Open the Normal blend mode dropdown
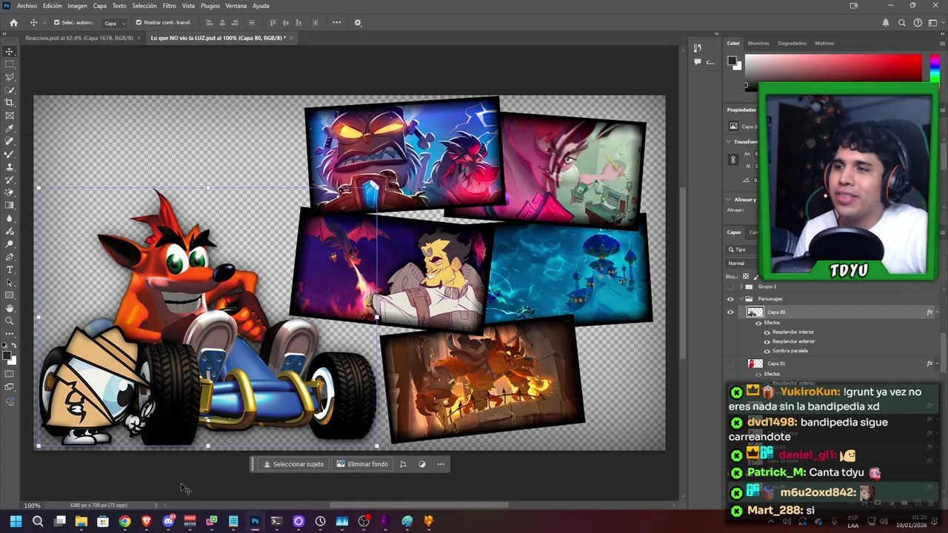948x533 pixels. (x=742, y=264)
